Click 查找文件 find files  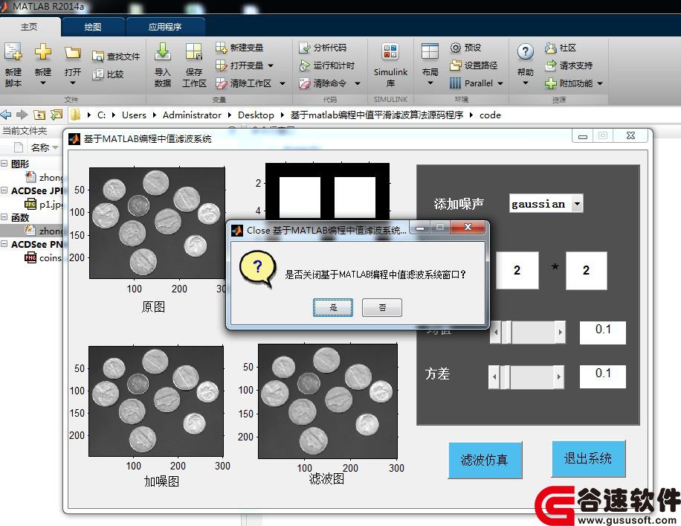(x=117, y=57)
